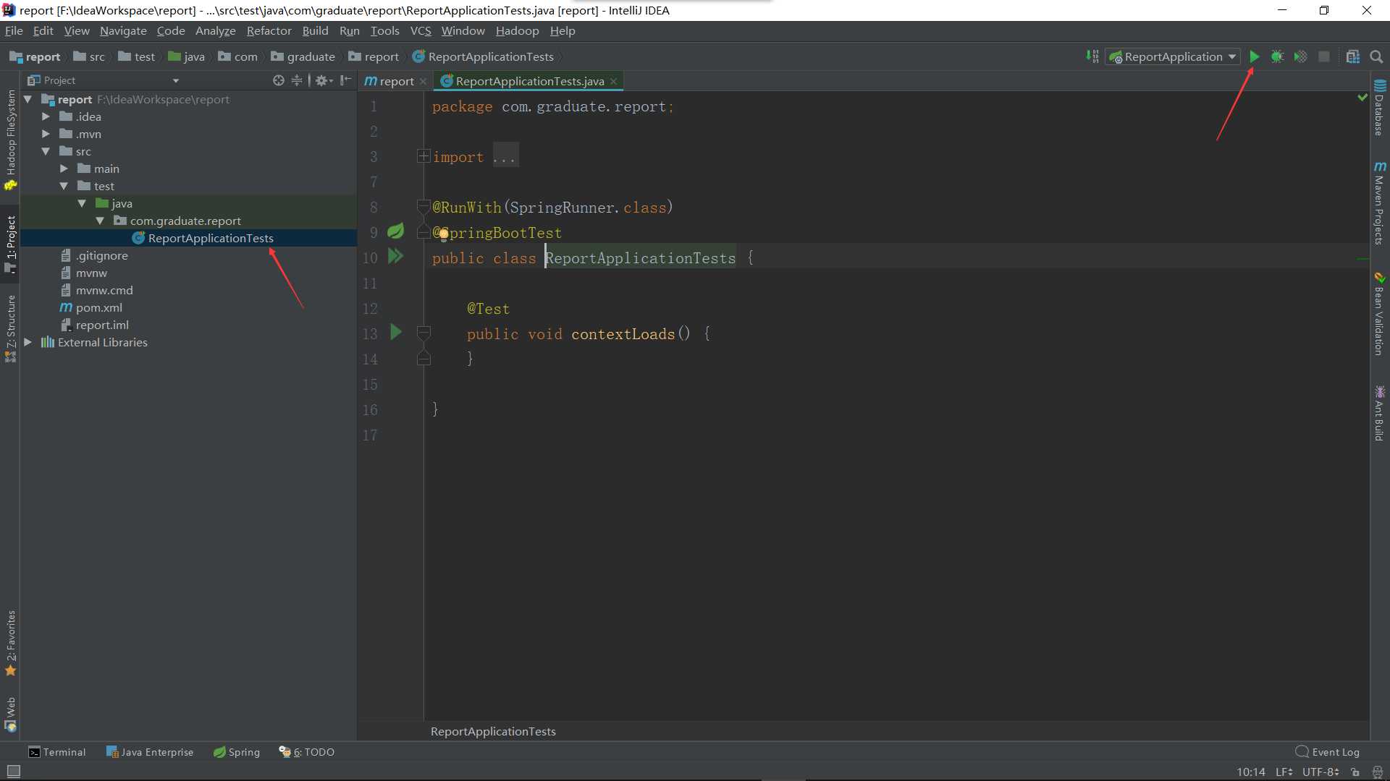Open the Maven Projects side panel
Screen dimensions: 1390x781
click(x=1380, y=203)
